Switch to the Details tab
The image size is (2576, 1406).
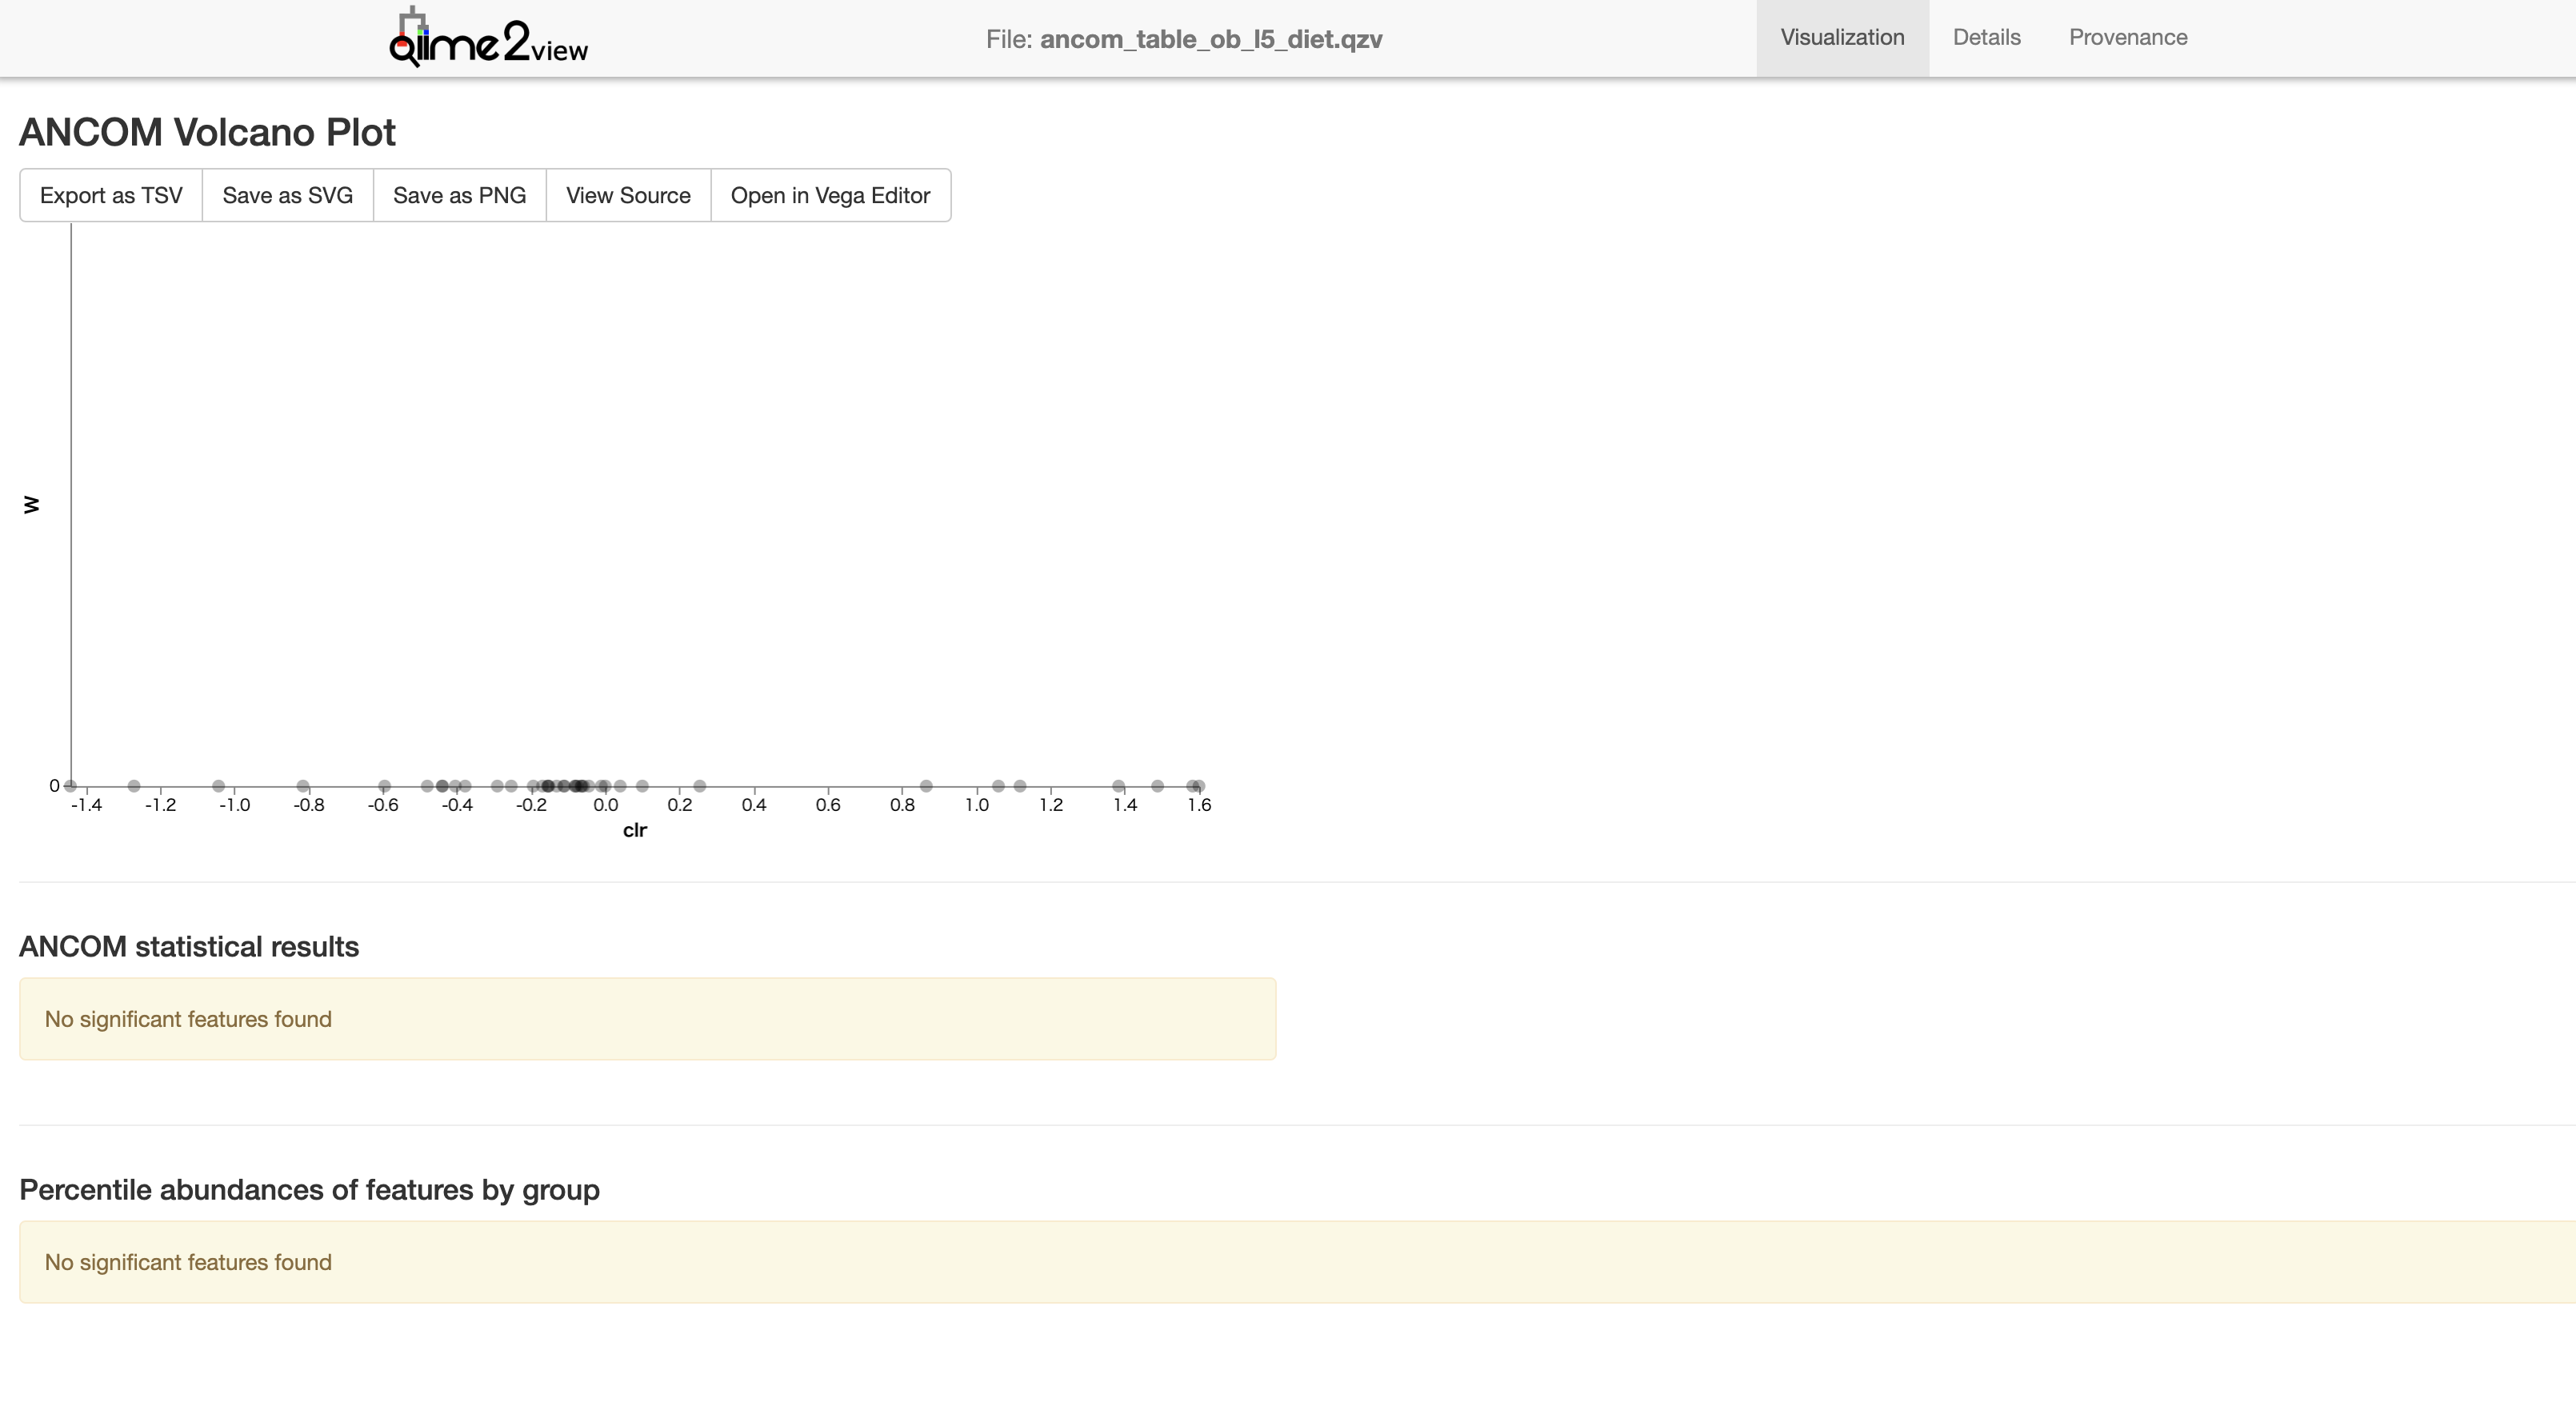1986,38
